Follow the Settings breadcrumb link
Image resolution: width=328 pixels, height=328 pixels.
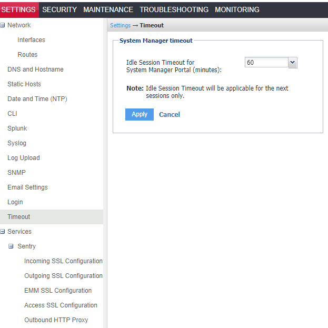(x=120, y=25)
